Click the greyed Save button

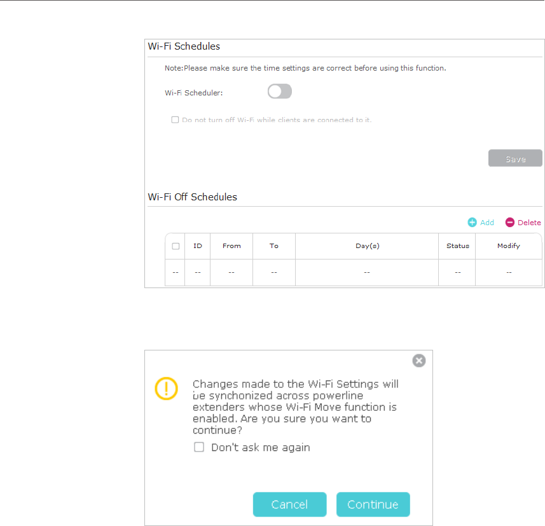[x=515, y=158]
